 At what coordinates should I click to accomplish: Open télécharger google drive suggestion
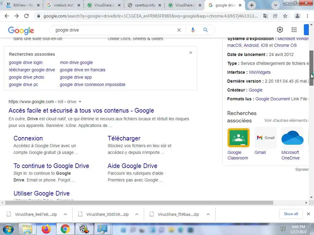[32, 70]
